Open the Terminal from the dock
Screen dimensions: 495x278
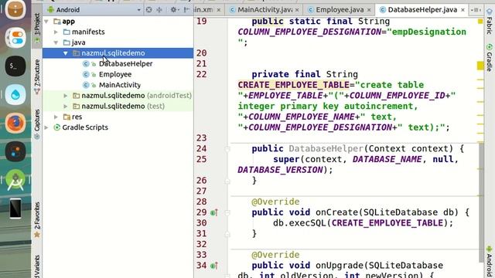click(x=15, y=66)
